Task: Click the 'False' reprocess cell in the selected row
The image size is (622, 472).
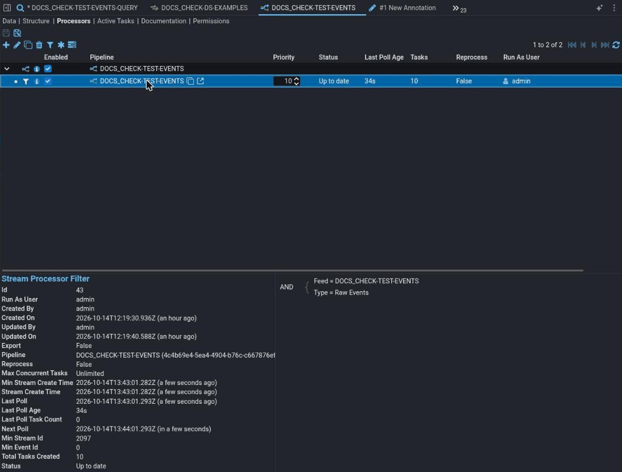Action: pos(464,81)
